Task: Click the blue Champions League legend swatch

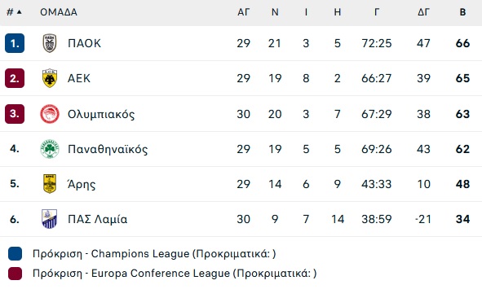Action: [x=15, y=253]
